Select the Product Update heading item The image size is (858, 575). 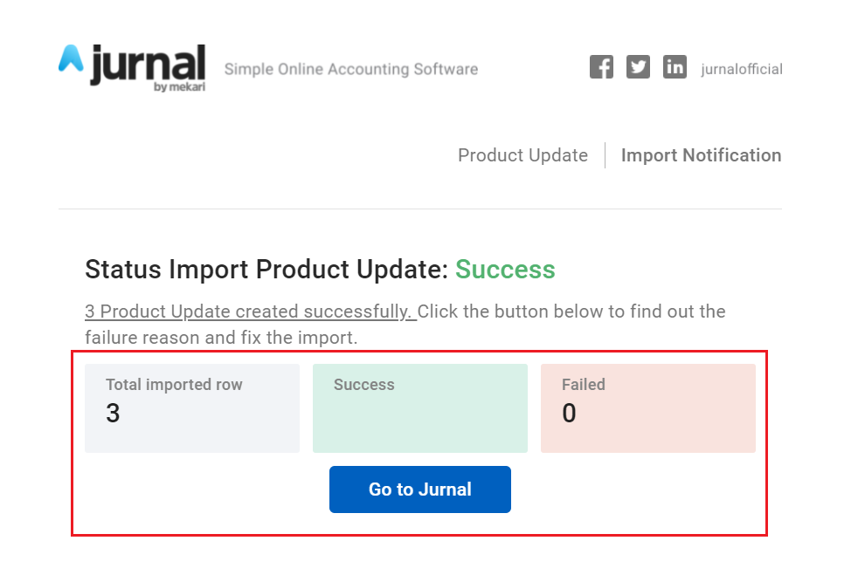pyautogui.click(x=522, y=155)
